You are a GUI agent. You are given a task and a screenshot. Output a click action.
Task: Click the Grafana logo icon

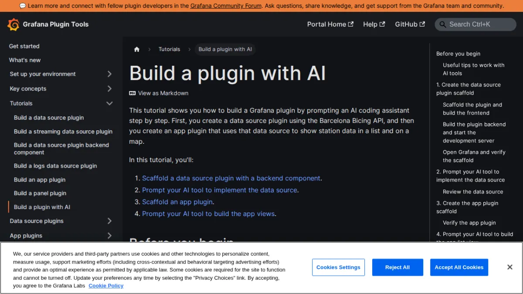tap(14, 24)
